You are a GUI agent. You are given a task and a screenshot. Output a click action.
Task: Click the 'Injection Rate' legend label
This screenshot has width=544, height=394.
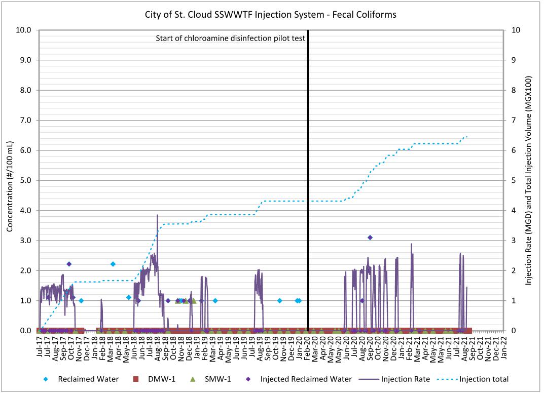[x=406, y=379]
